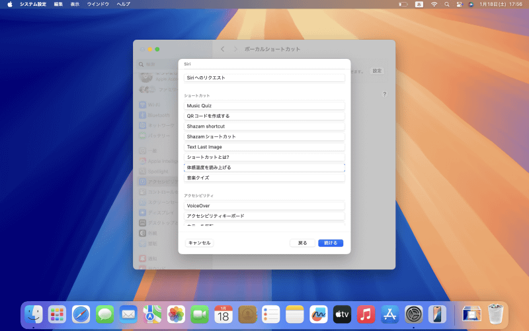Select the アクセシビリティキーボード row
Screen dimensions: 529x331
tap(264, 216)
